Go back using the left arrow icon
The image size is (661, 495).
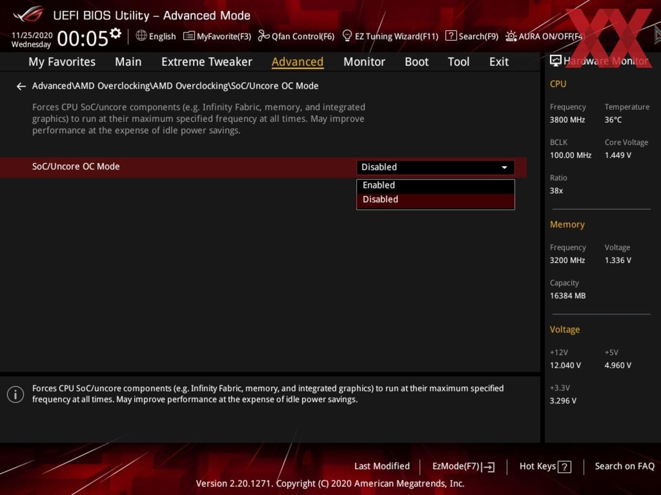coord(21,86)
